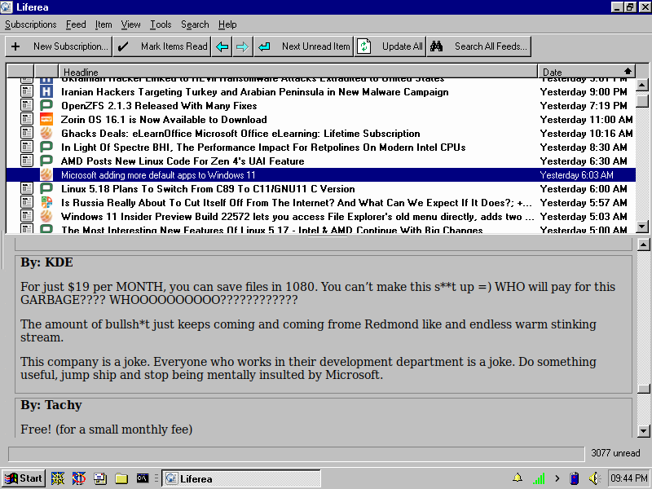
Task: Click the Update All refresh button
Action: pyautogui.click(x=390, y=46)
